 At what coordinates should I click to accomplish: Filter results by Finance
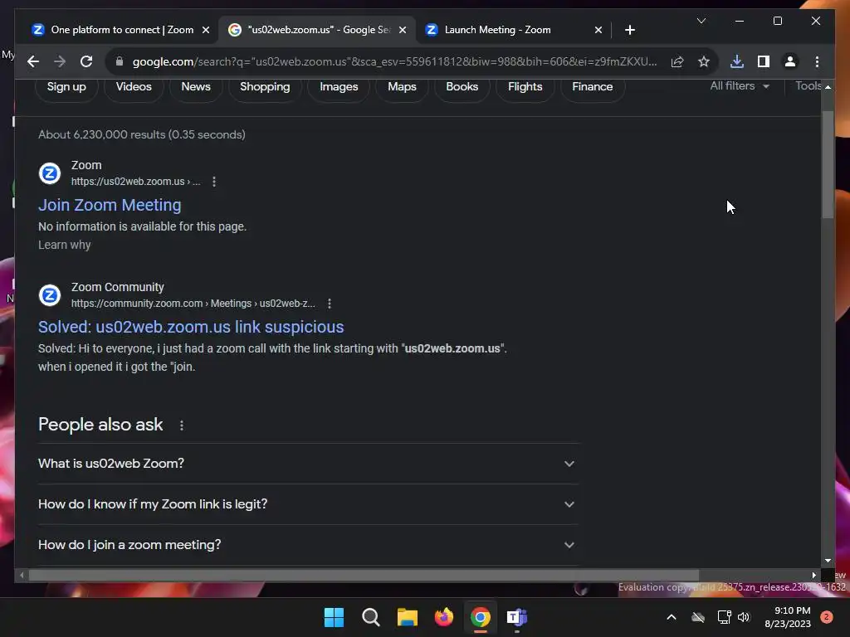coord(592,86)
